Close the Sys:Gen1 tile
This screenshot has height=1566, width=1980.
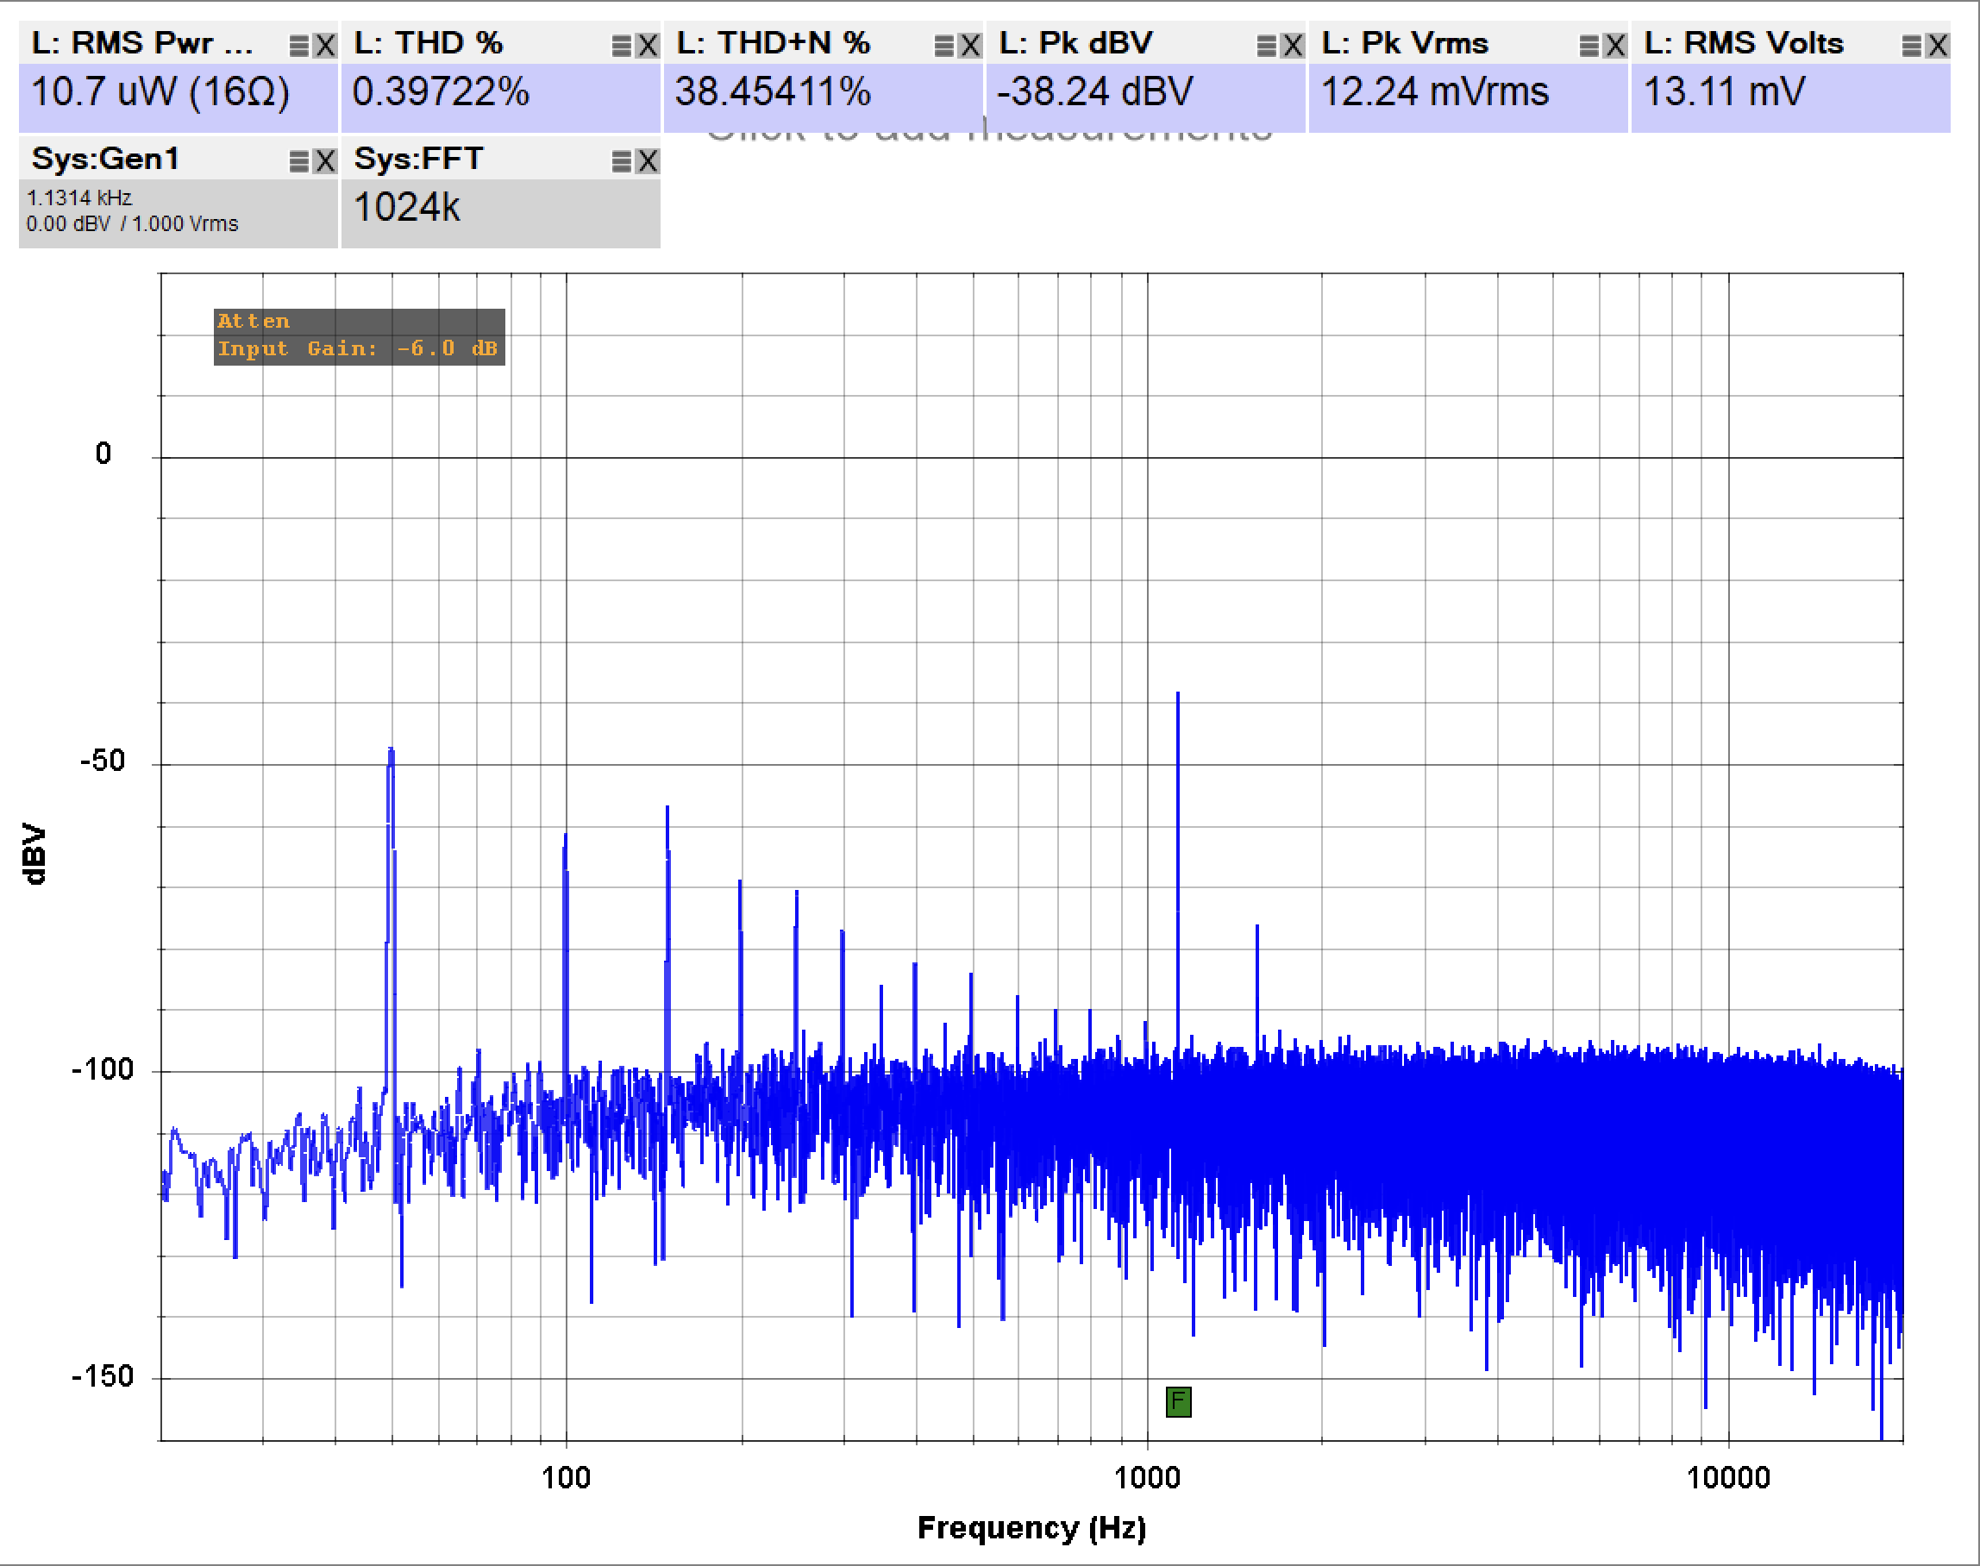coord(325,161)
